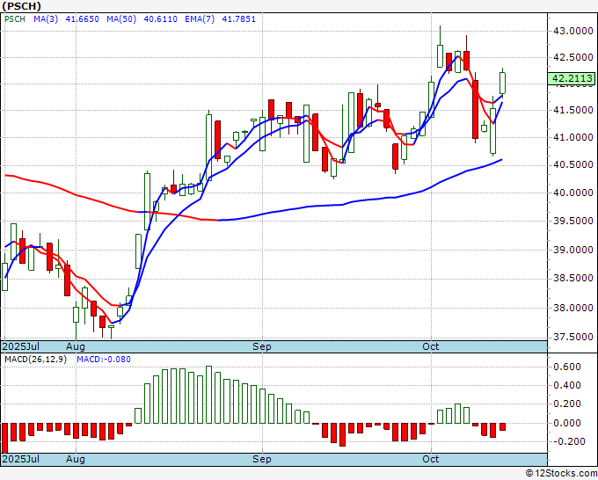Click the 40.5000 price axis label
The width and height of the screenshot is (598, 480).
pyautogui.click(x=573, y=164)
